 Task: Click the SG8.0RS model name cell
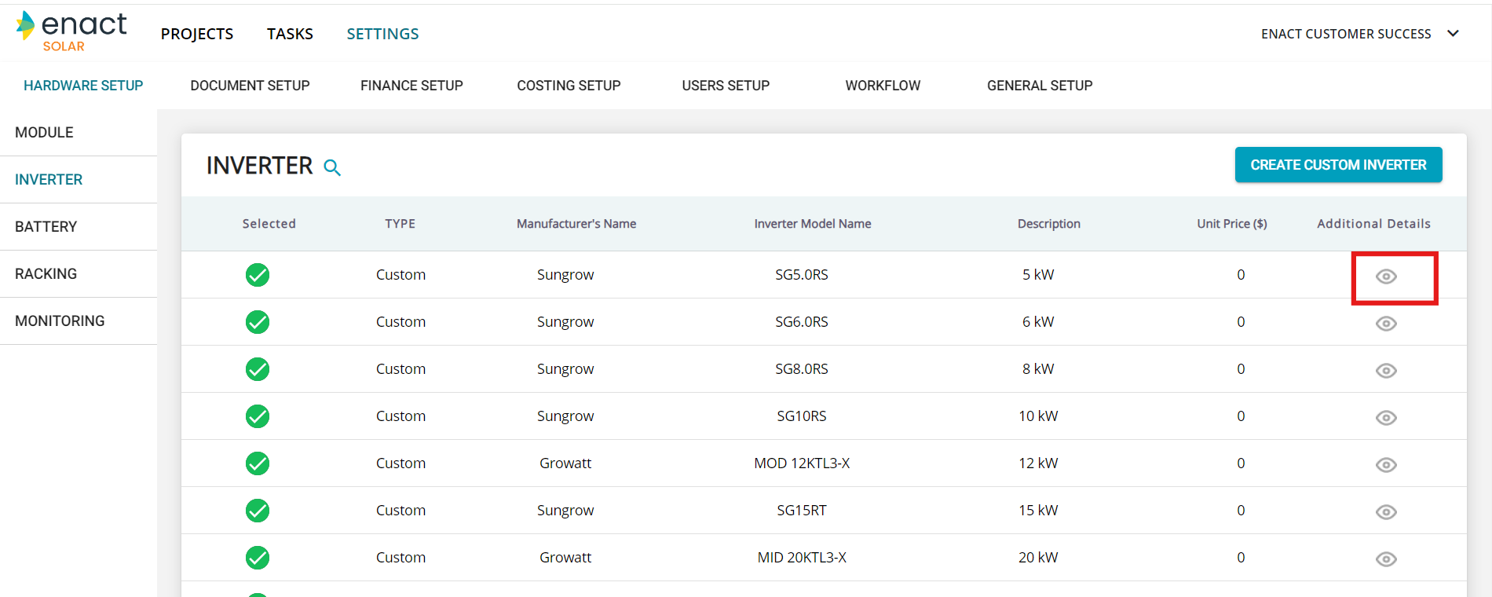click(802, 369)
